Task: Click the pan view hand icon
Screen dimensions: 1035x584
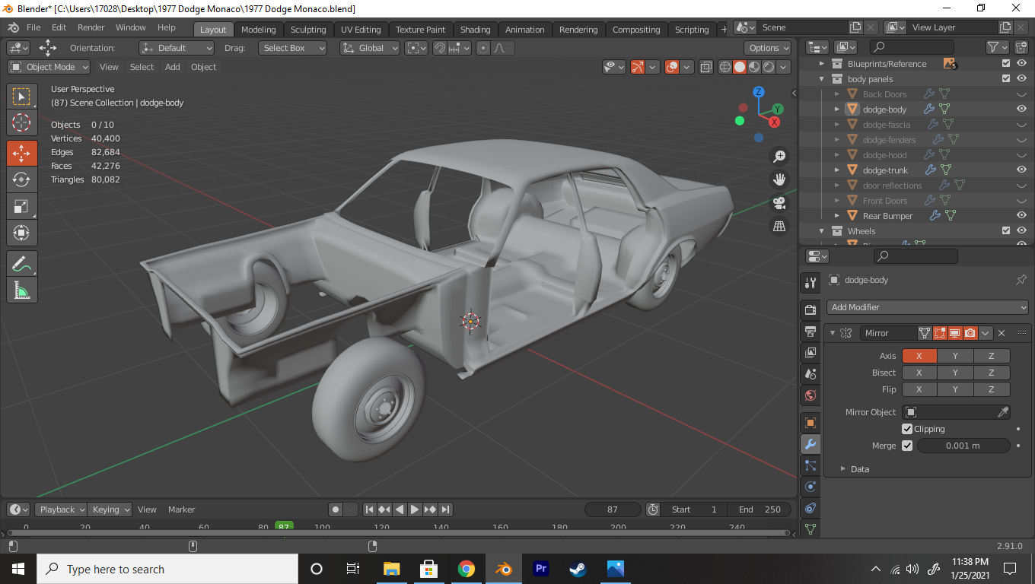Action: click(x=779, y=179)
